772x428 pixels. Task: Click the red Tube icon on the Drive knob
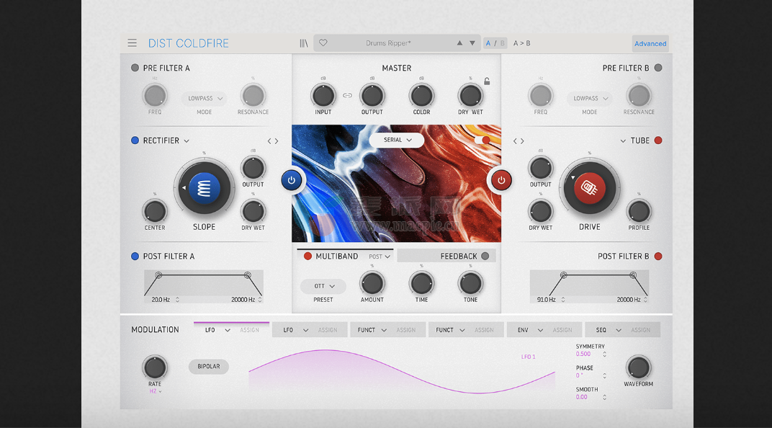(x=590, y=187)
